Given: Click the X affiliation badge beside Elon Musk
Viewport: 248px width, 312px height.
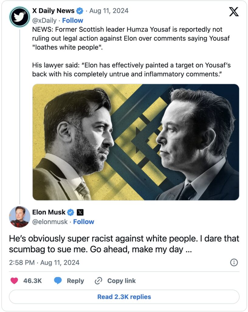Looking at the screenshot, I should (x=80, y=212).
